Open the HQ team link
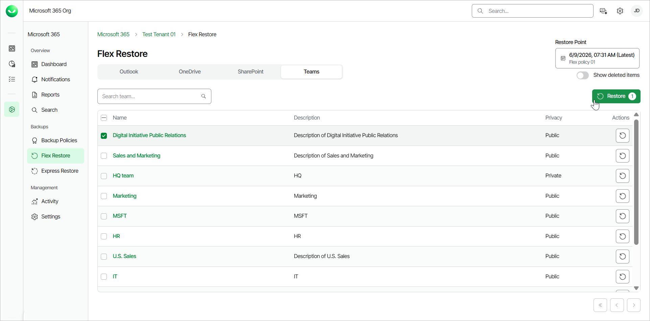 coord(123,176)
